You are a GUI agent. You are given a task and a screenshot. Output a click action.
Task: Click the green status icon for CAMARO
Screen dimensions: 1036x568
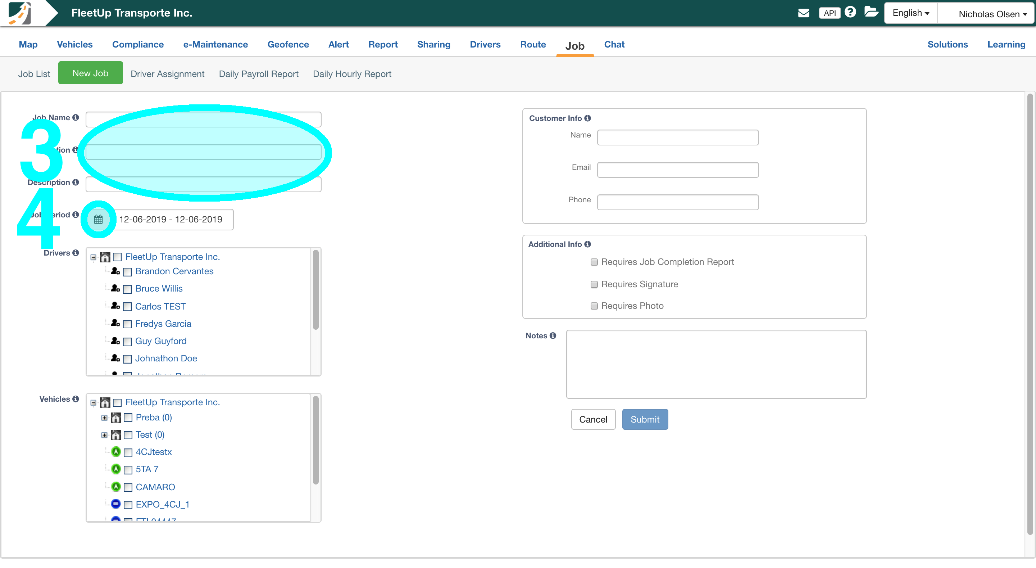(x=116, y=487)
